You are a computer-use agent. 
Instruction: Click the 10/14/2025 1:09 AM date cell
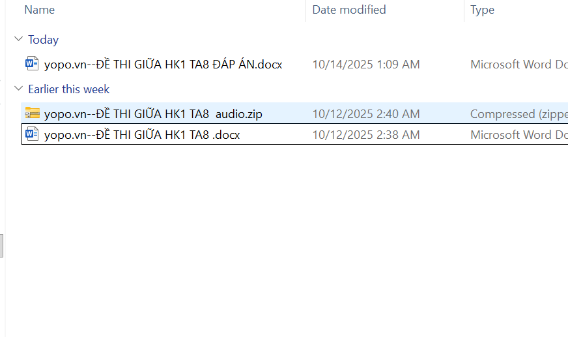[x=365, y=65]
